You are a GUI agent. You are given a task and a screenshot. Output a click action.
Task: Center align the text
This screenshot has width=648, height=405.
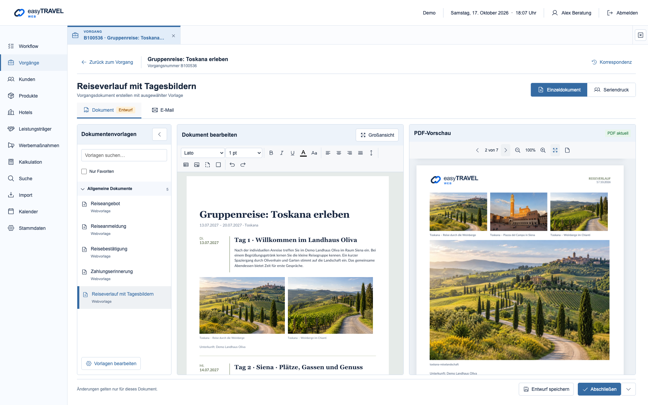click(x=339, y=153)
